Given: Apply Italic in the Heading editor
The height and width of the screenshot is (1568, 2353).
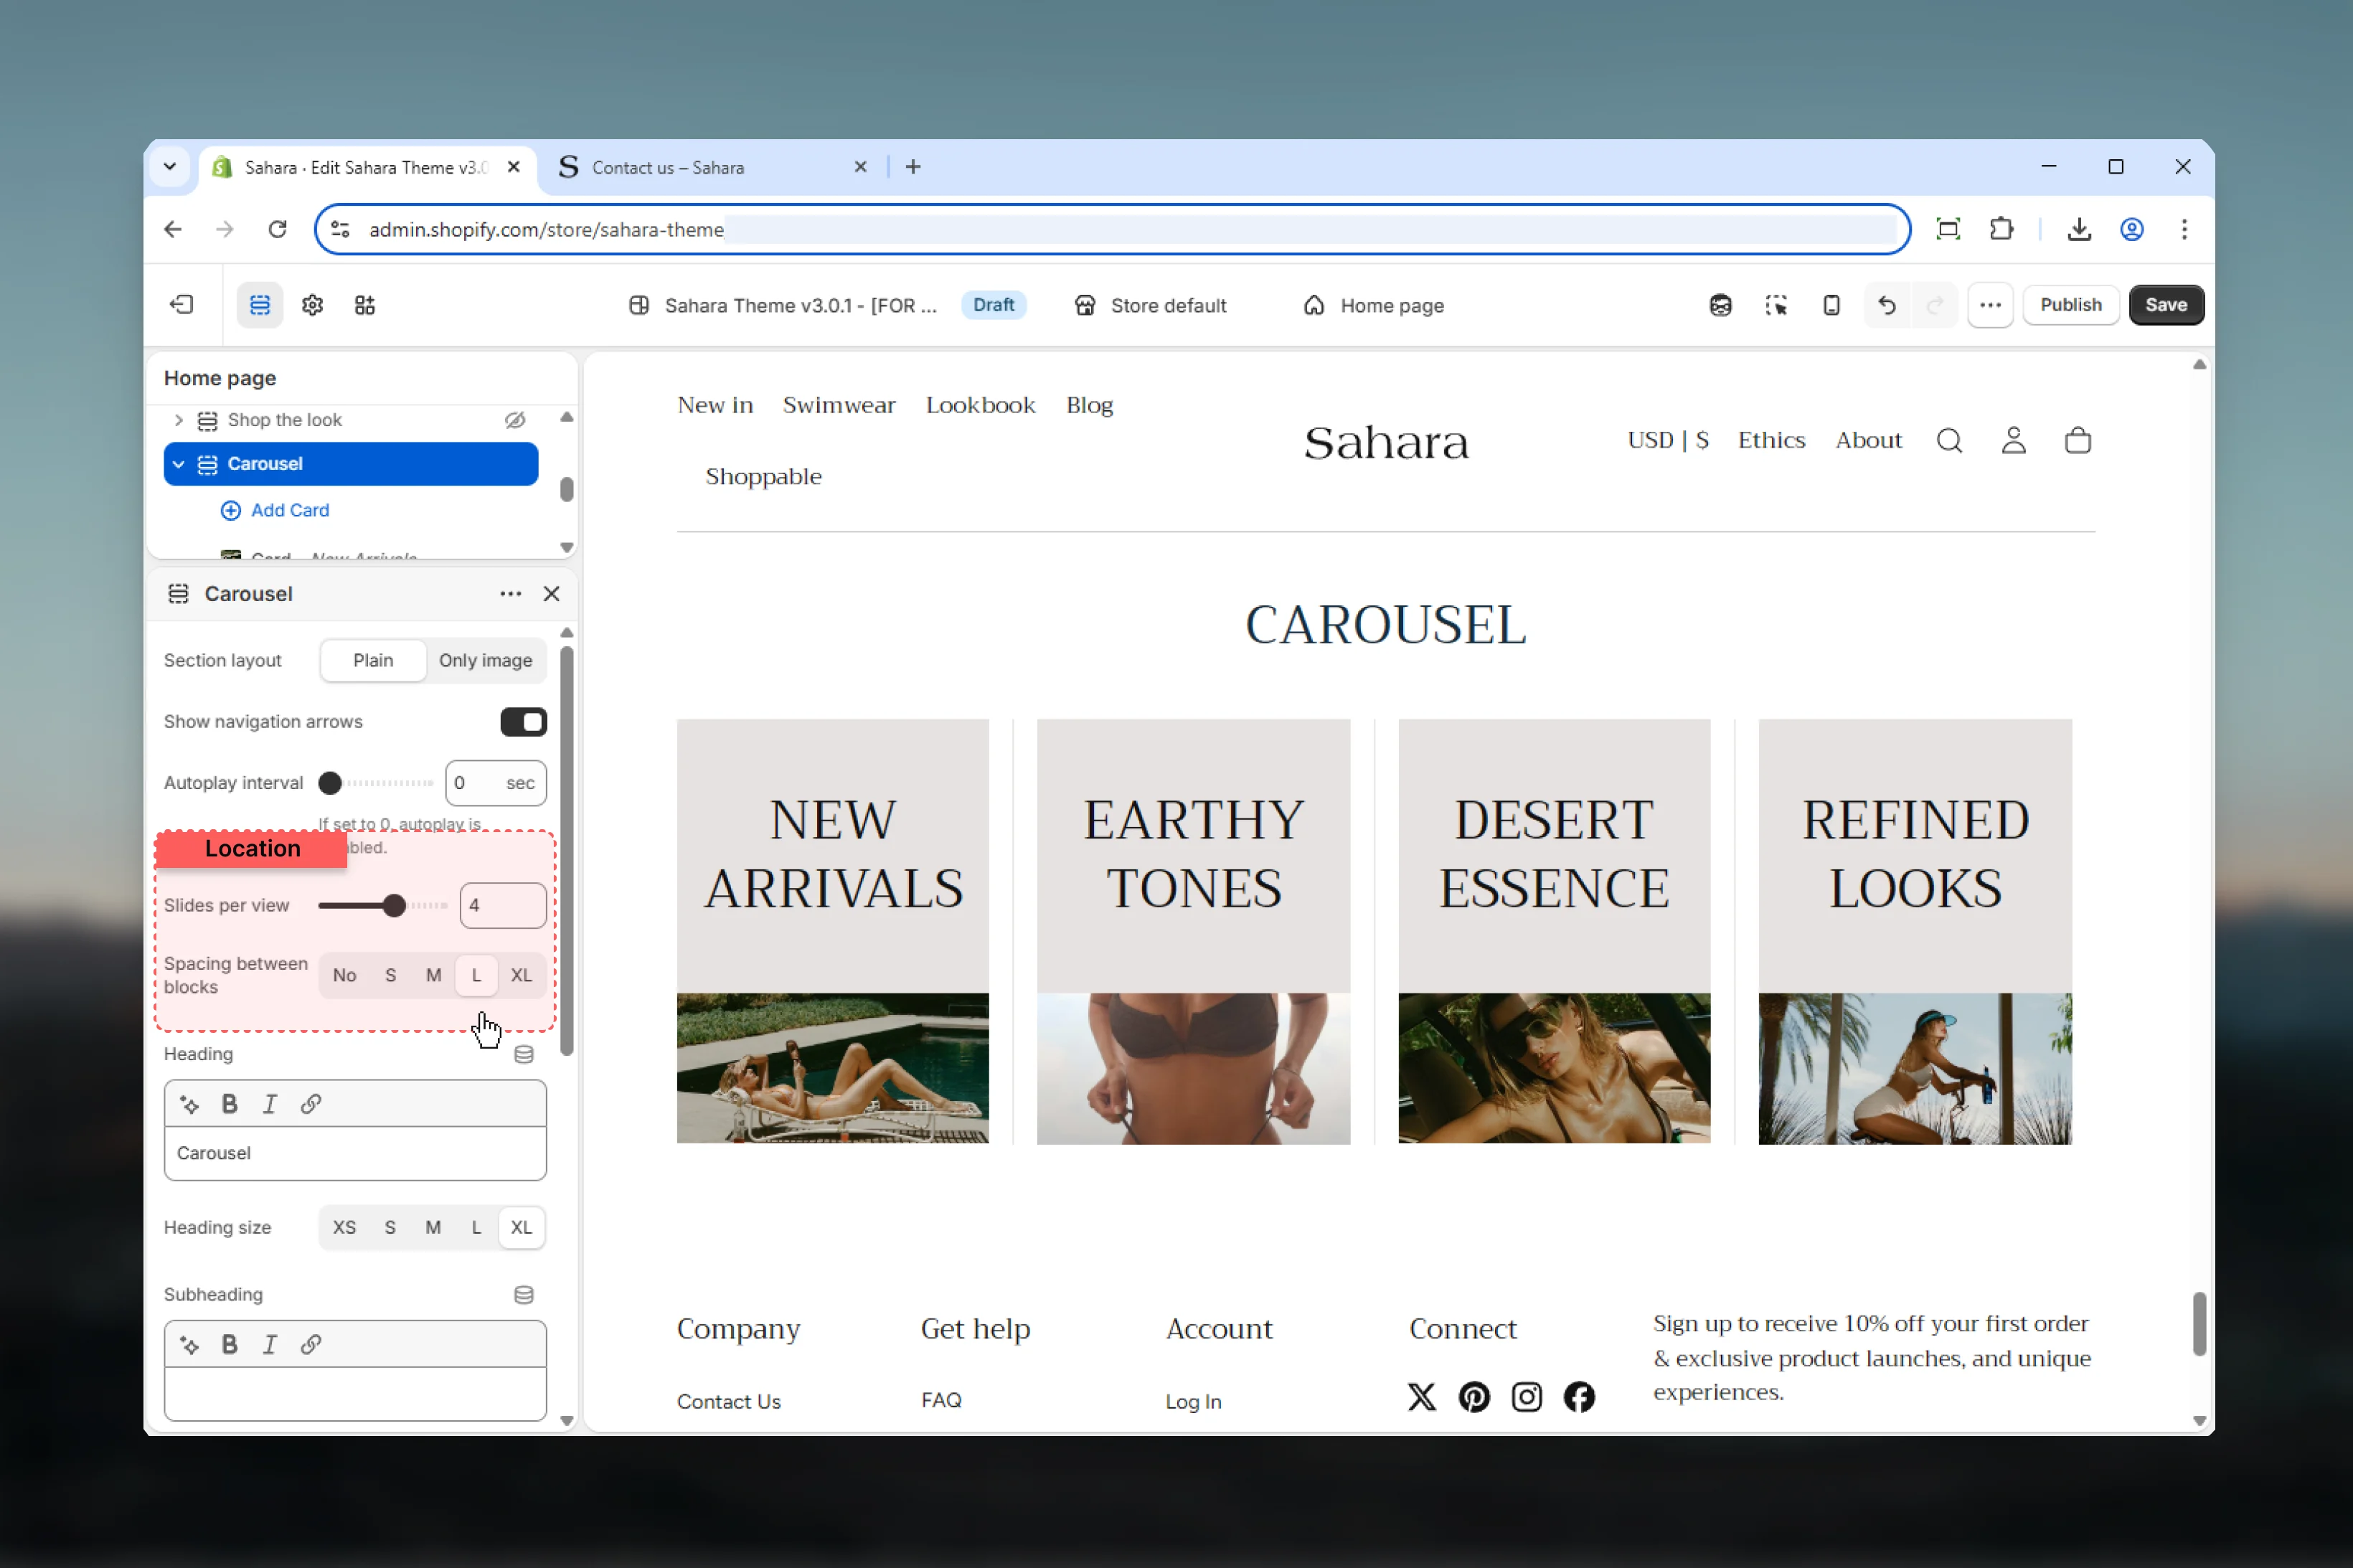Looking at the screenshot, I should (270, 1104).
